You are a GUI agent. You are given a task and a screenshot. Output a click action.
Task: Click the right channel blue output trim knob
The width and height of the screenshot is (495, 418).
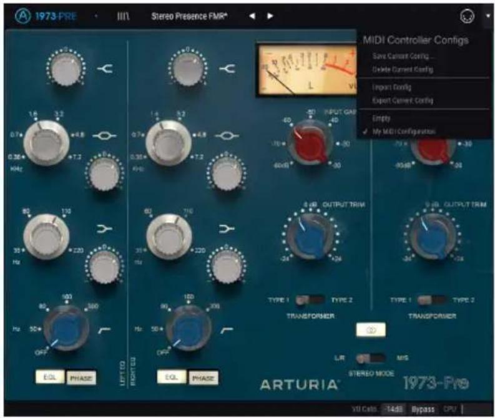pos(432,236)
